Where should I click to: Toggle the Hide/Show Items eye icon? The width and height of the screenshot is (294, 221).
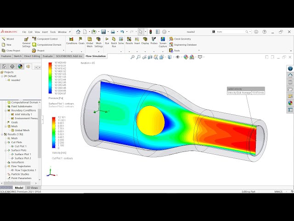pos(178,57)
